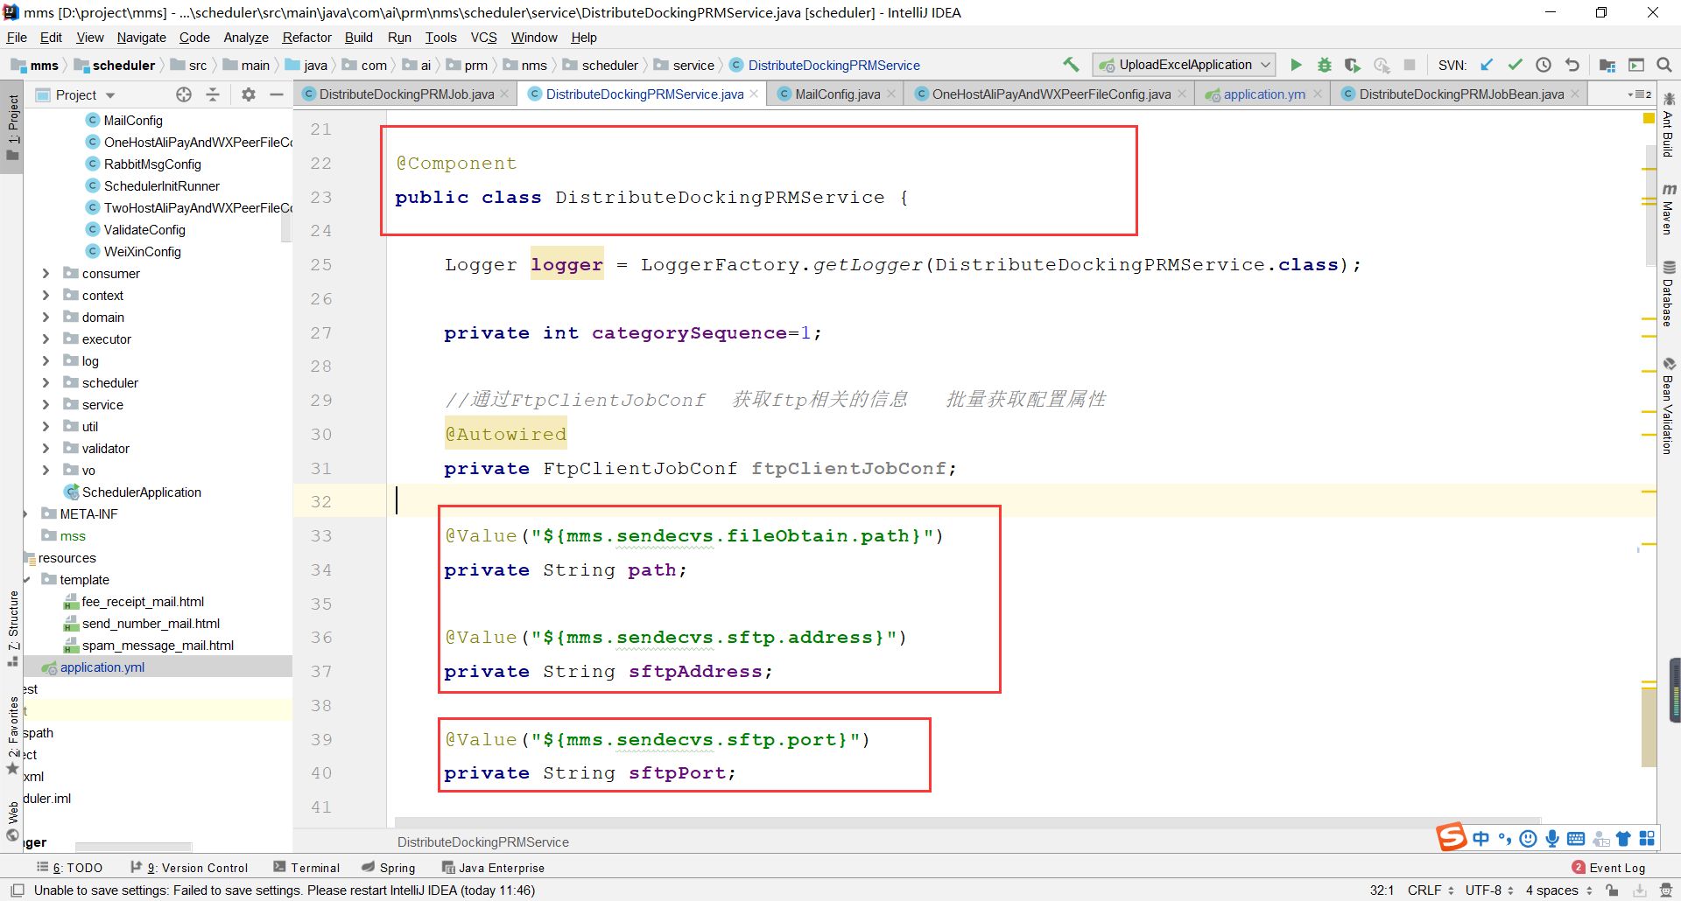Open SVN Show History clock icon
Viewport: 1681px width, 901px height.
1544,65
